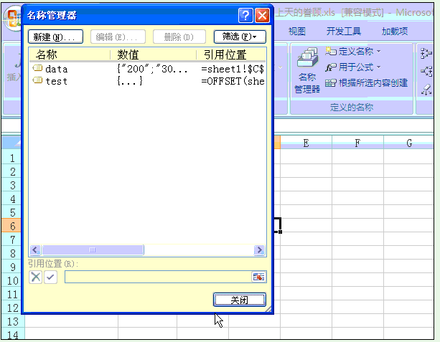Screen dimensions: 440x342
Task: Click the cancel X icon beside reference box
Action: point(36,277)
